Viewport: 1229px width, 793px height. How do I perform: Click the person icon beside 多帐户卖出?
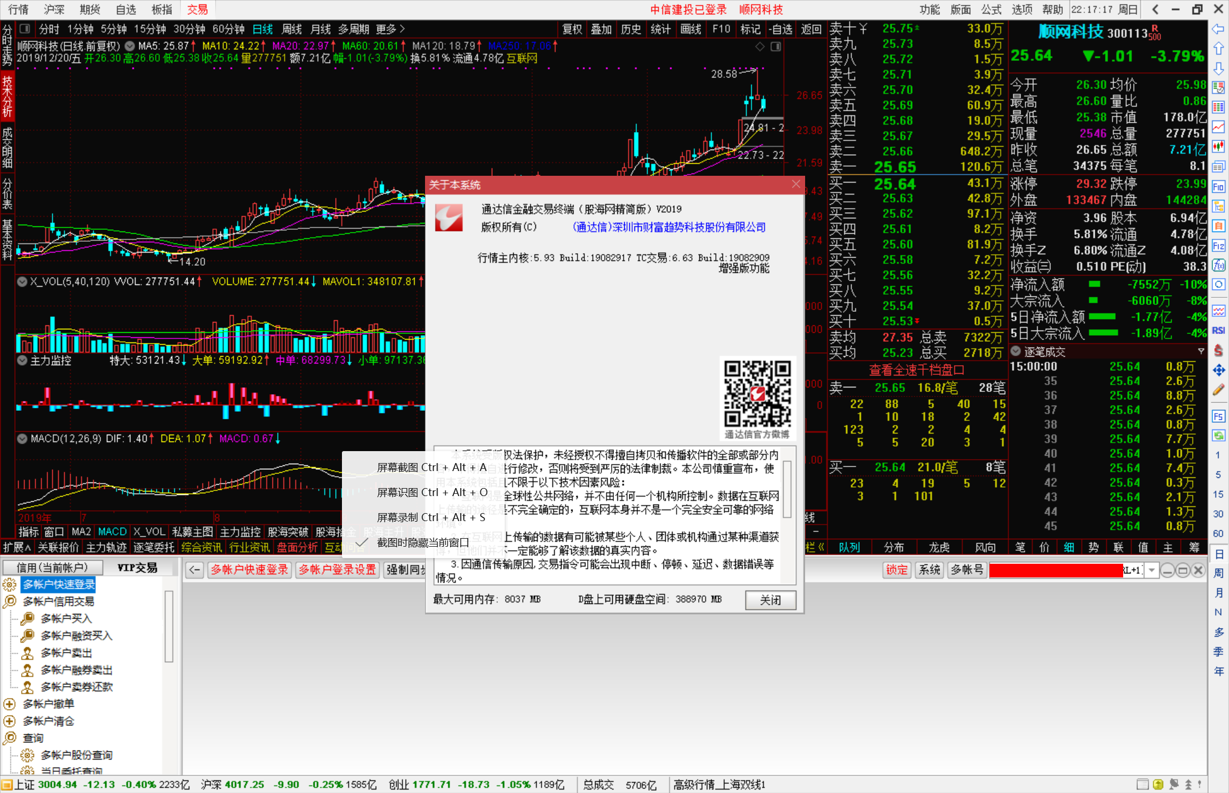[27, 652]
